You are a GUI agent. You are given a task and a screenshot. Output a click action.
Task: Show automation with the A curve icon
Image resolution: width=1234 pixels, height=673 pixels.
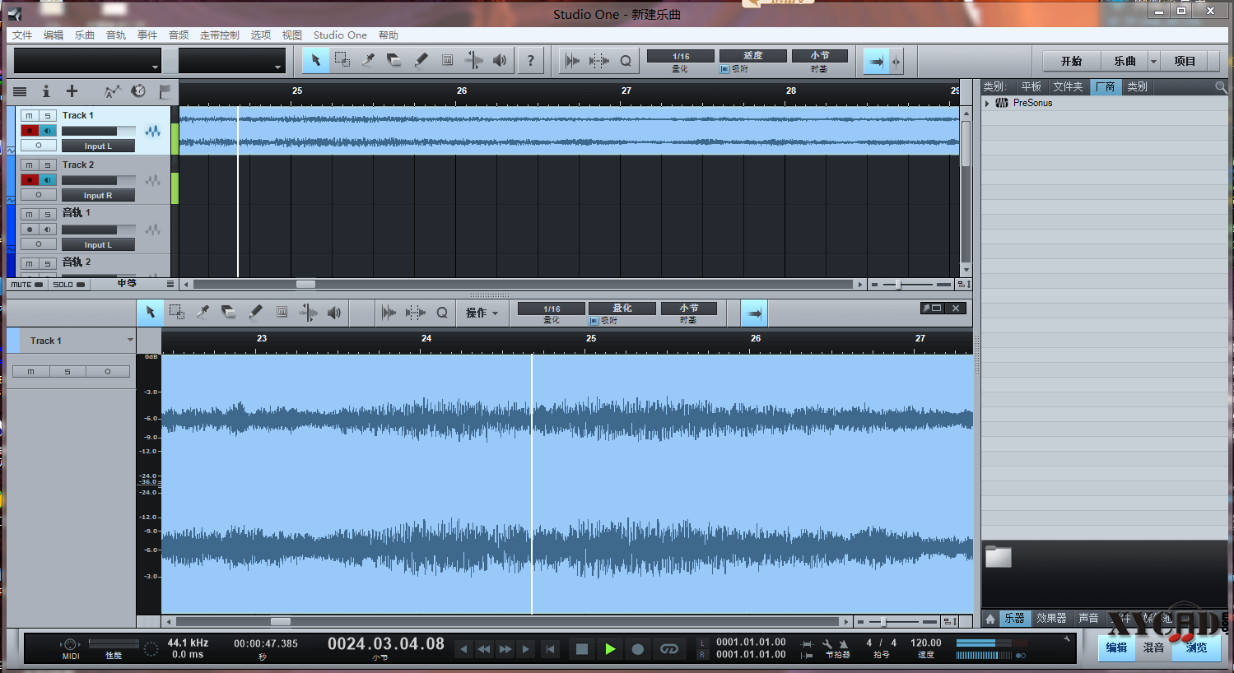[x=113, y=91]
